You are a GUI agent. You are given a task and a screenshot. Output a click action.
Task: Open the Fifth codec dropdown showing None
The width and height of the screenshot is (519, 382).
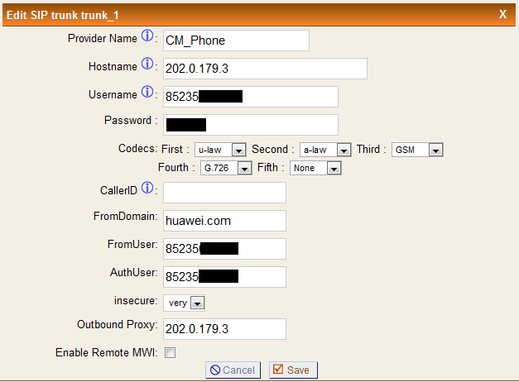(x=315, y=168)
